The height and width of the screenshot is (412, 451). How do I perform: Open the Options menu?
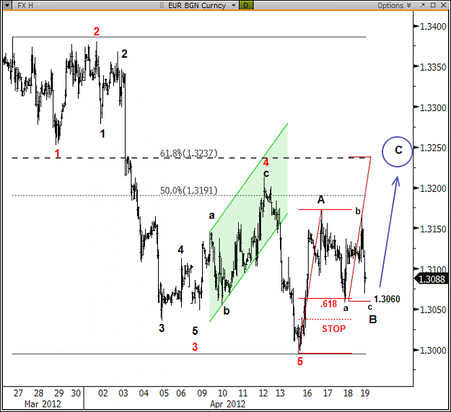[x=394, y=6]
